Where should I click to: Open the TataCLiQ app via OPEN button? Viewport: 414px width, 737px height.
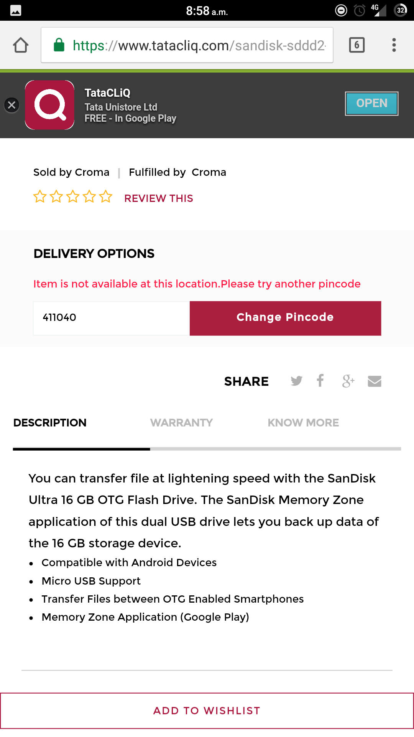tap(371, 103)
